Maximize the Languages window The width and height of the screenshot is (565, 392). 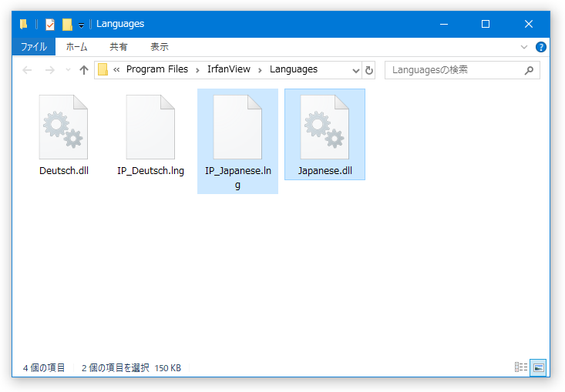(486, 24)
